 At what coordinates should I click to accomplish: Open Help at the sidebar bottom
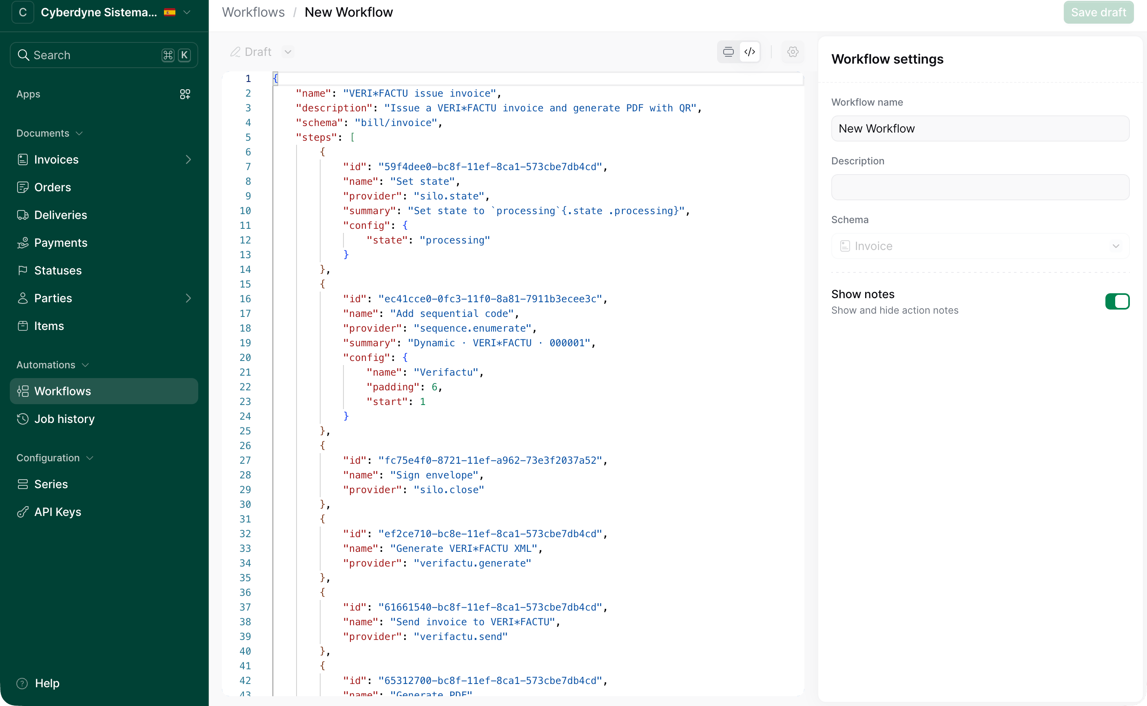tap(38, 683)
